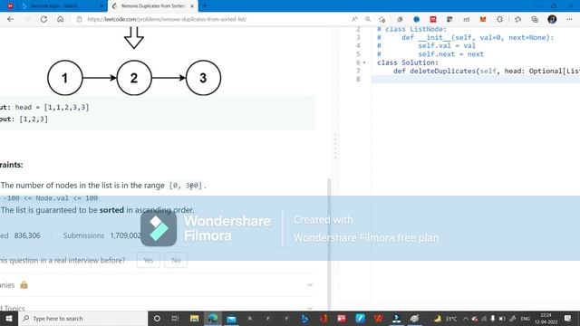This screenshot has width=580, height=326.
Task: Click the red extension icon in toolbar
Action: [433, 19]
